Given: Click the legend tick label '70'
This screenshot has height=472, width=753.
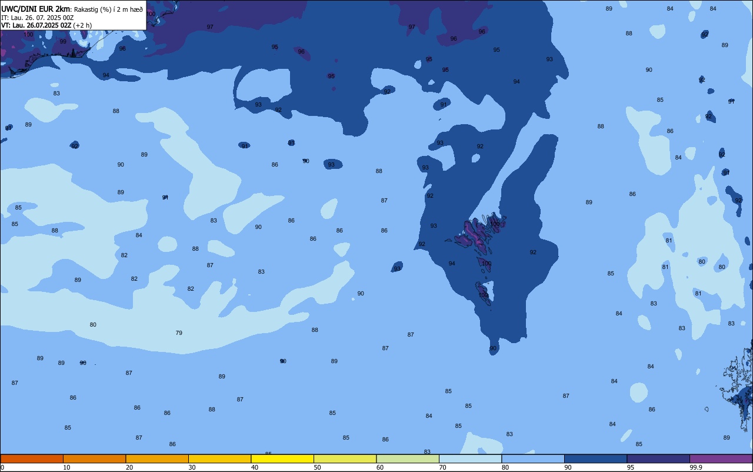Looking at the screenshot, I should click(442, 467).
